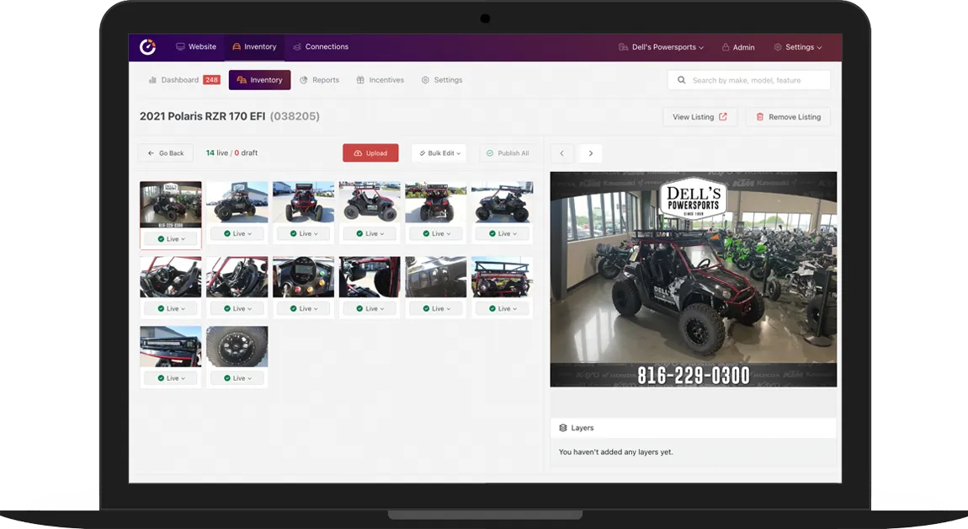Open Live dropdown under second second-row thumbnail
Image resolution: width=968 pixels, height=529 pixels.
(x=237, y=308)
